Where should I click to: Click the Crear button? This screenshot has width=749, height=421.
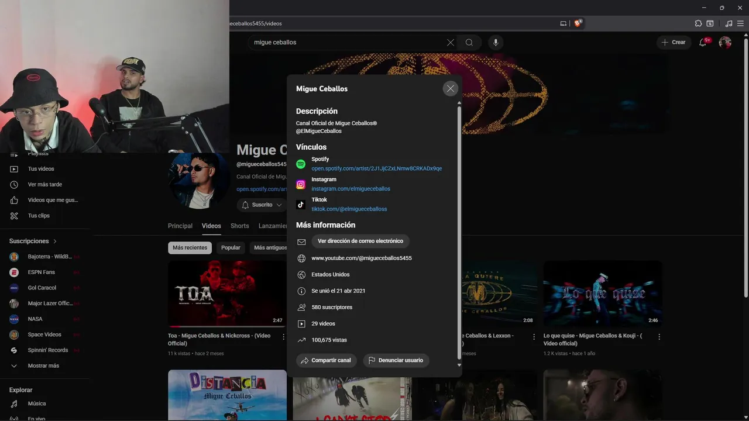[674, 42]
